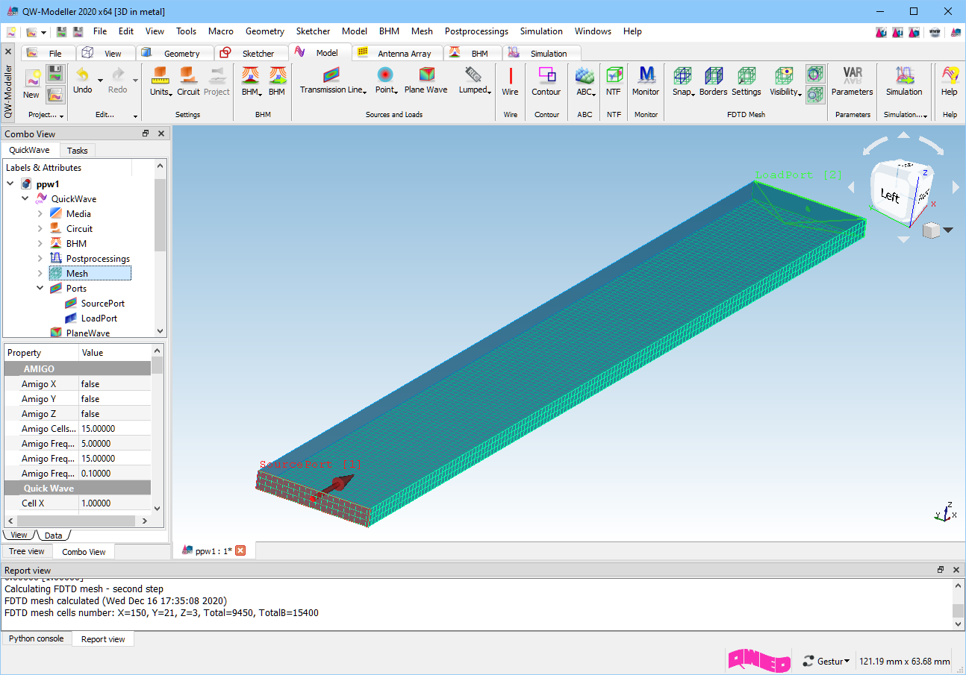
Task: Open the Sketcher menu
Action: tap(313, 31)
